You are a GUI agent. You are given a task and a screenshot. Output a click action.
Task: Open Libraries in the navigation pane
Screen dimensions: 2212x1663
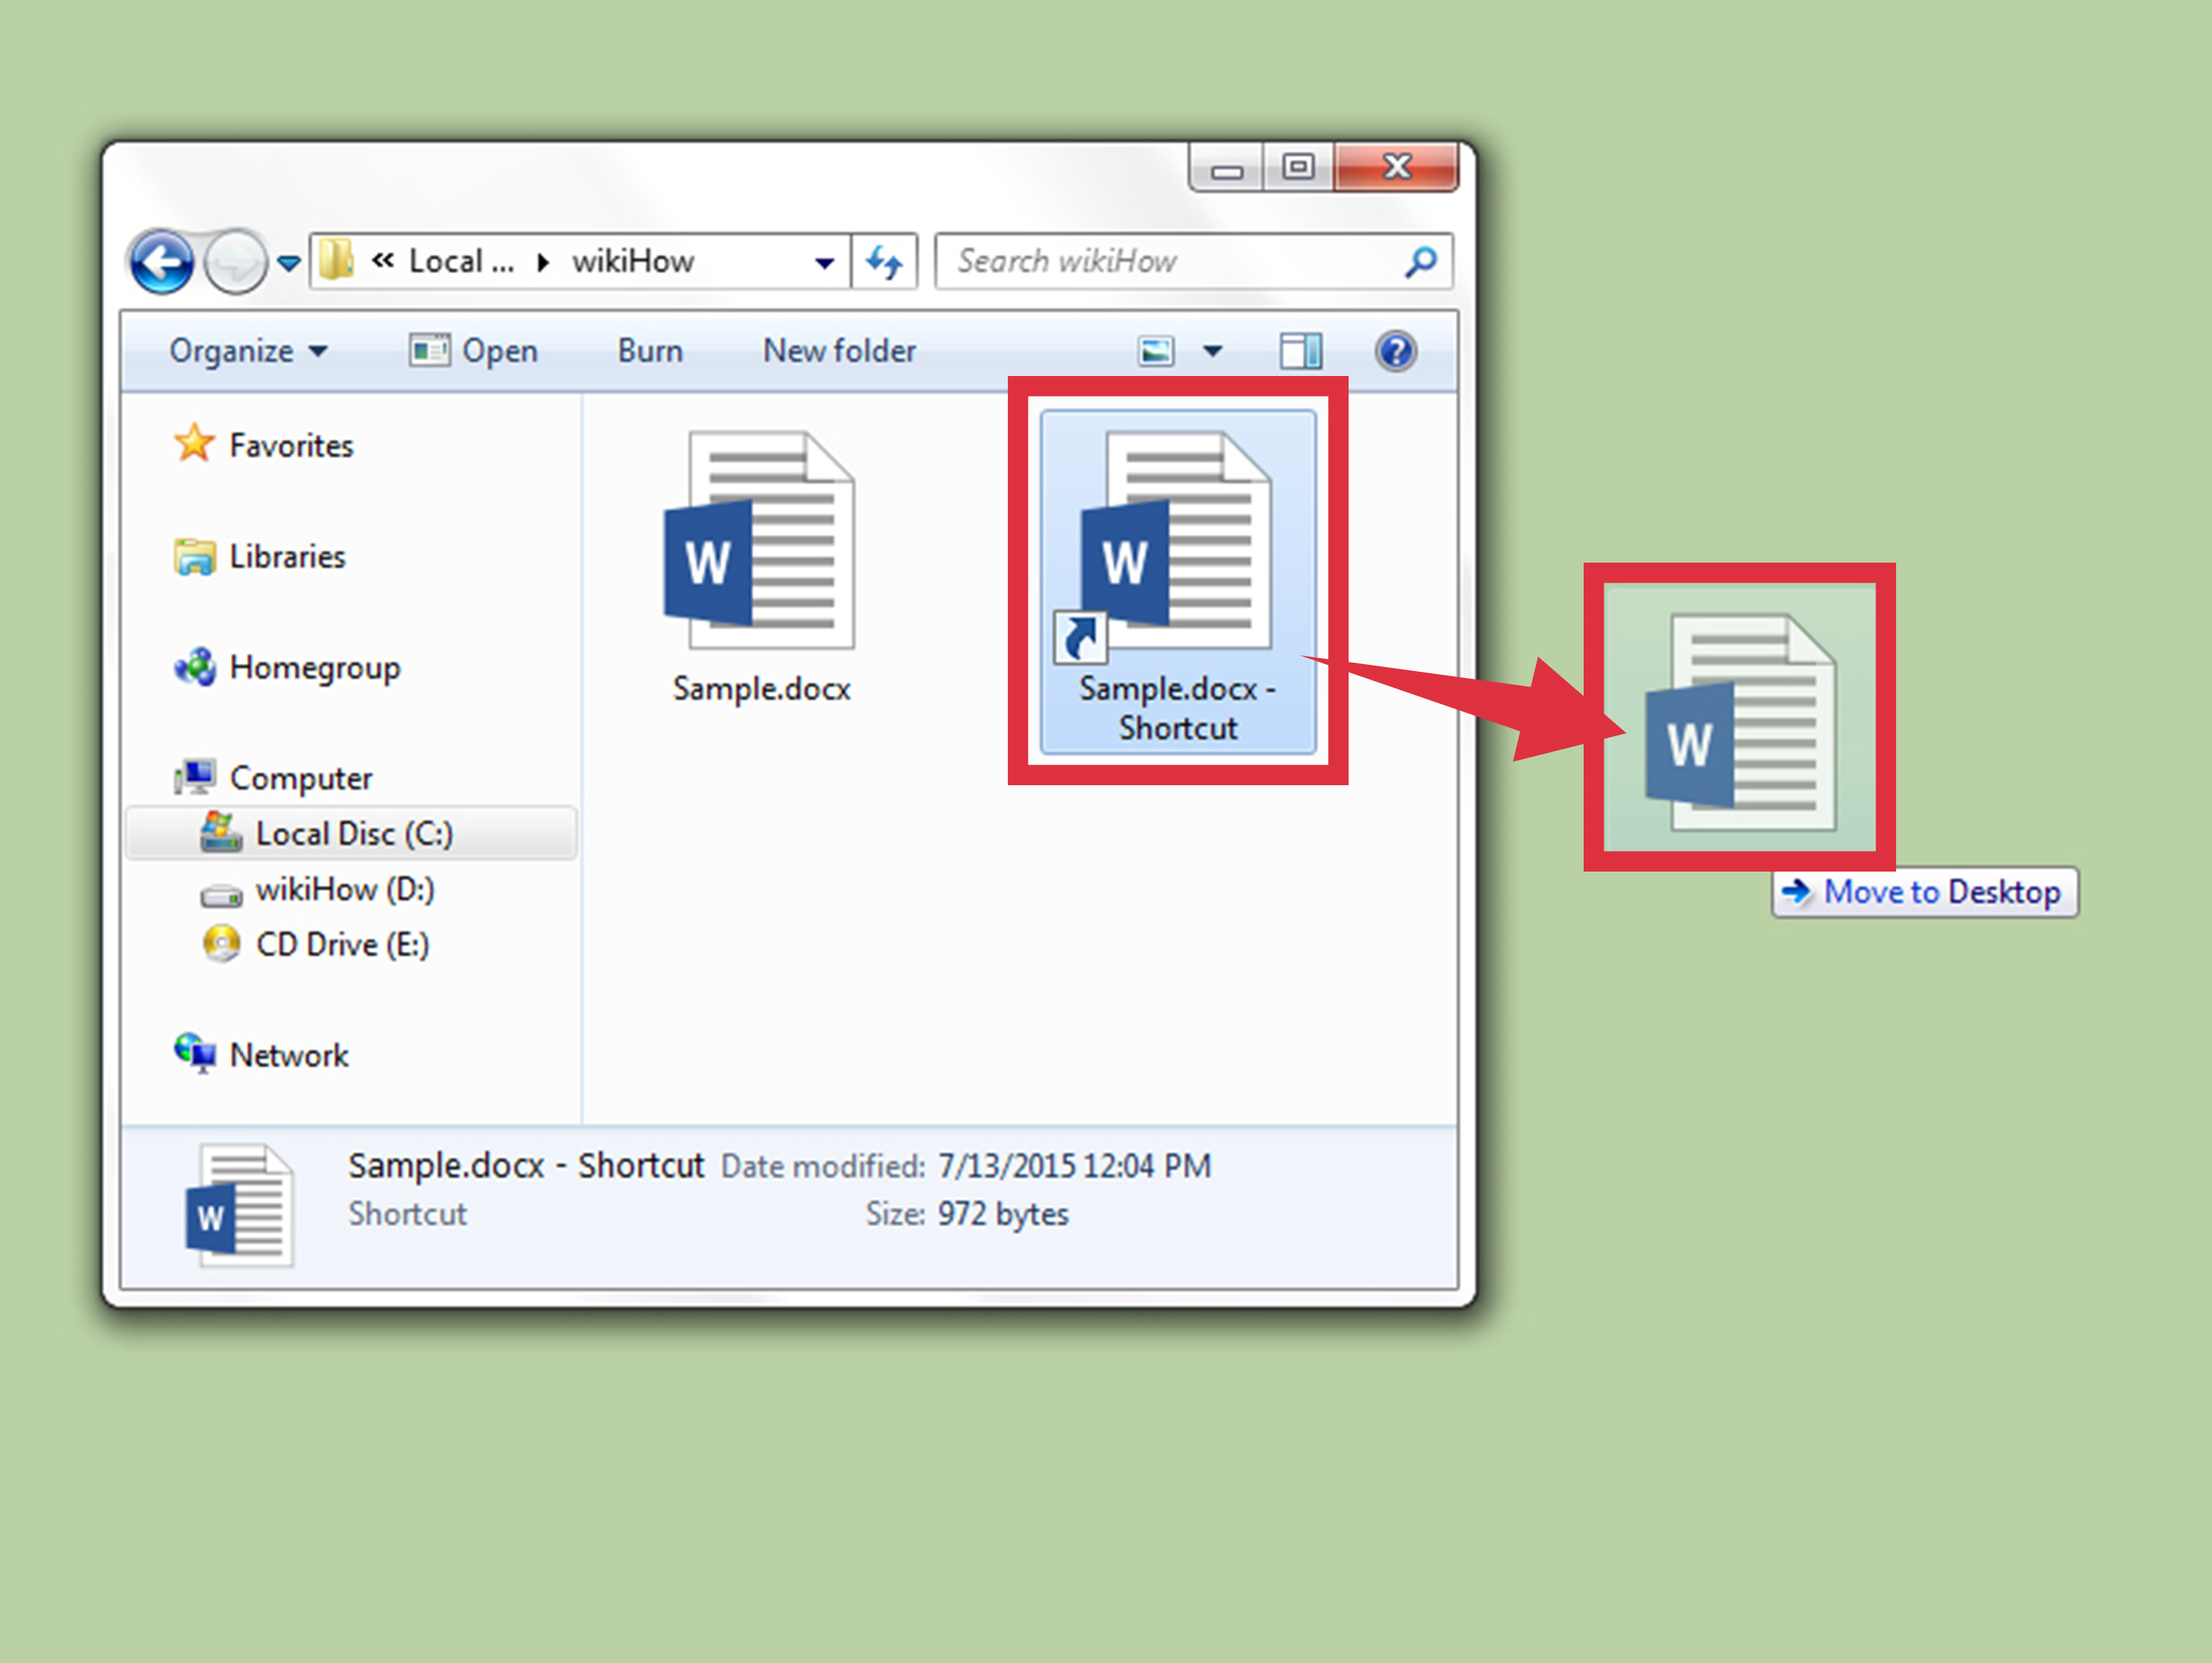pos(287,557)
